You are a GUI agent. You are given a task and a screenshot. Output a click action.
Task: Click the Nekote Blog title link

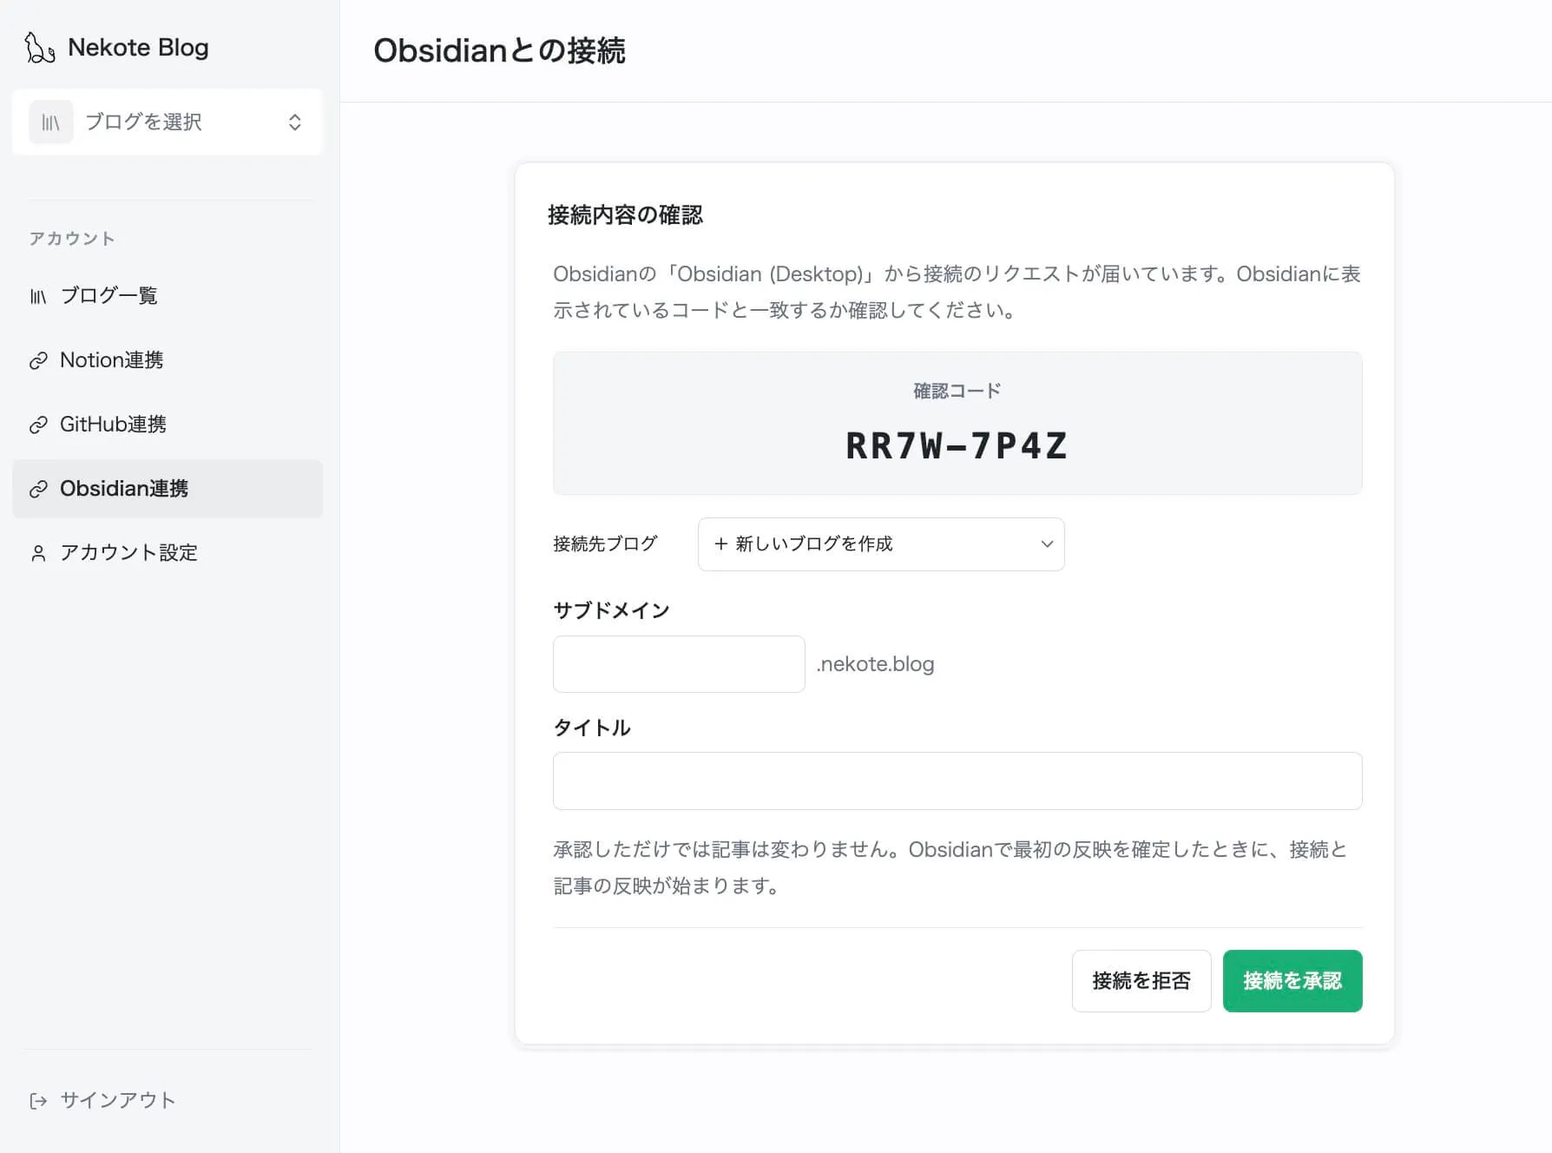coord(138,48)
